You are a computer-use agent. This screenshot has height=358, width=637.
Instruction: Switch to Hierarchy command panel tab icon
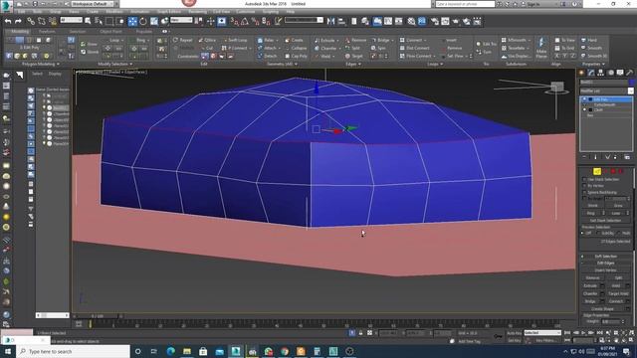click(x=600, y=73)
